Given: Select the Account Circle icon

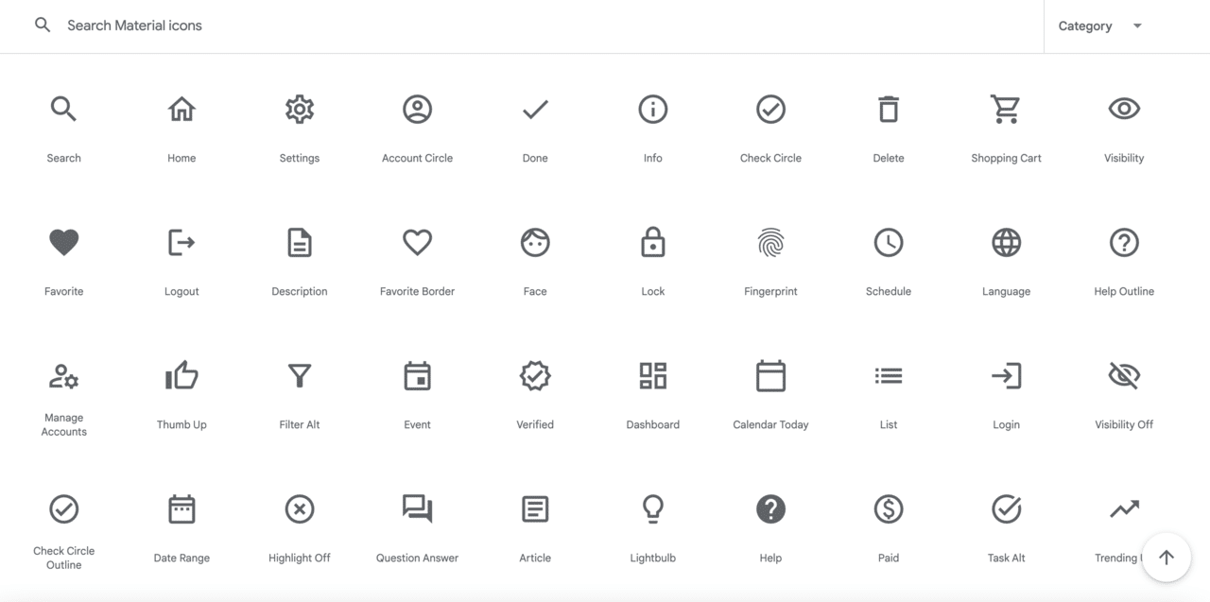Looking at the screenshot, I should tap(417, 109).
